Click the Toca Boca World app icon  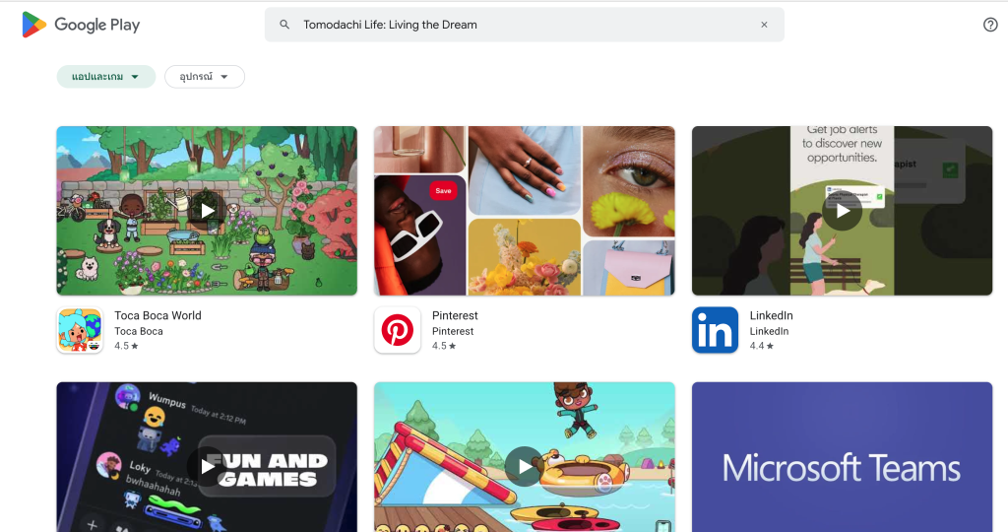pyautogui.click(x=80, y=330)
